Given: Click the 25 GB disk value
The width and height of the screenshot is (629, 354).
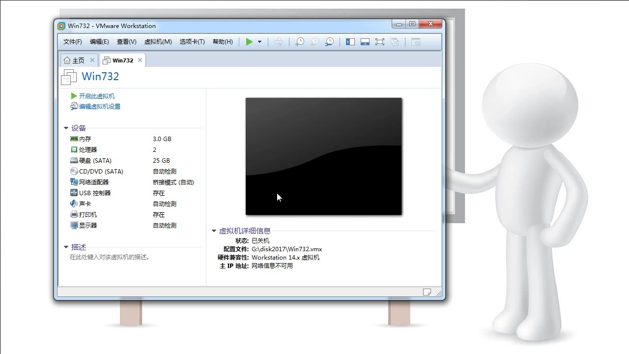Looking at the screenshot, I should coord(161,161).
